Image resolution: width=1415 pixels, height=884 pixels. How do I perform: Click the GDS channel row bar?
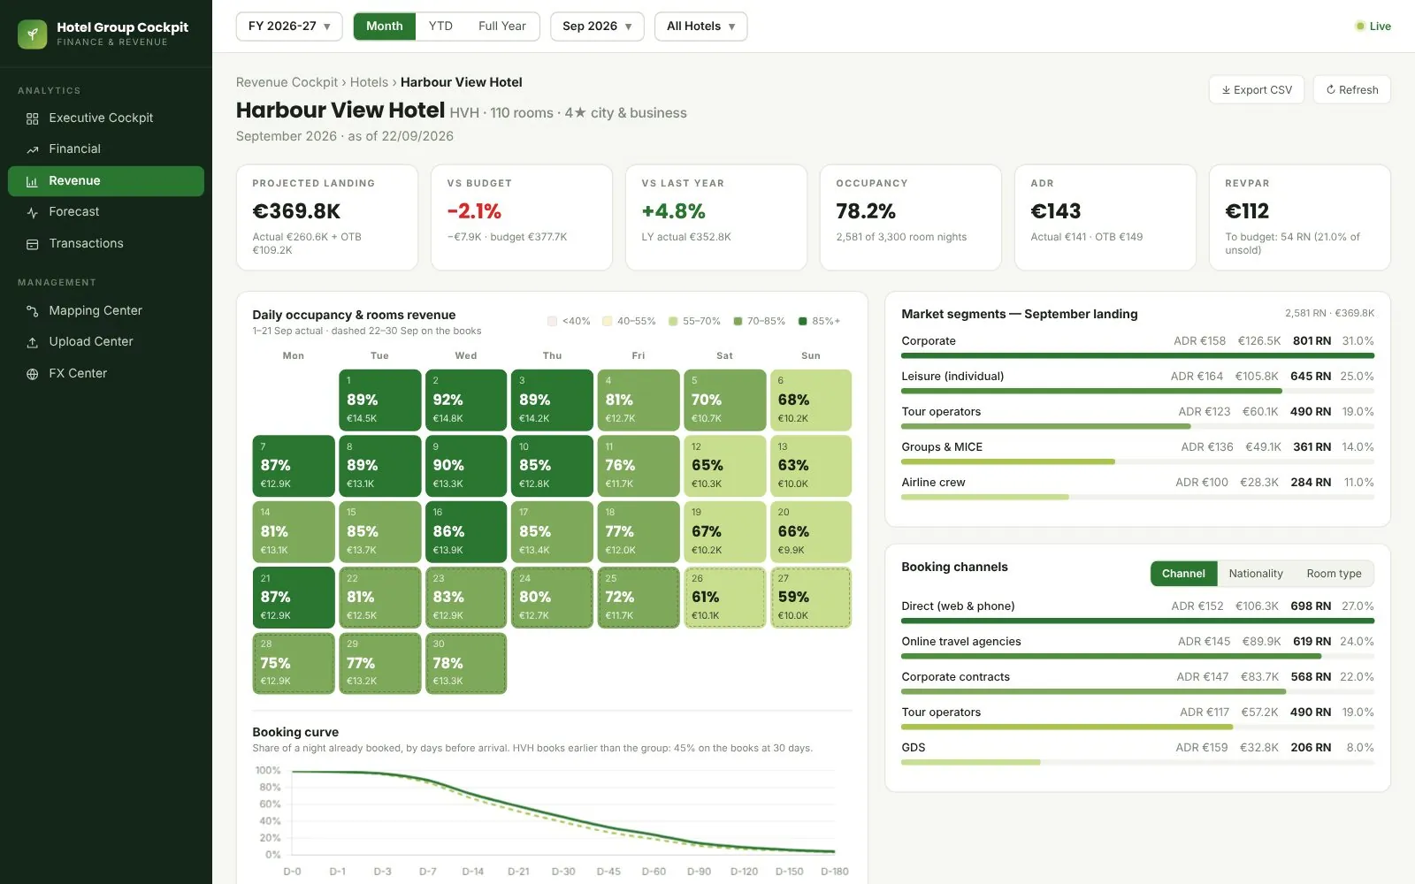click(1137, 763)
